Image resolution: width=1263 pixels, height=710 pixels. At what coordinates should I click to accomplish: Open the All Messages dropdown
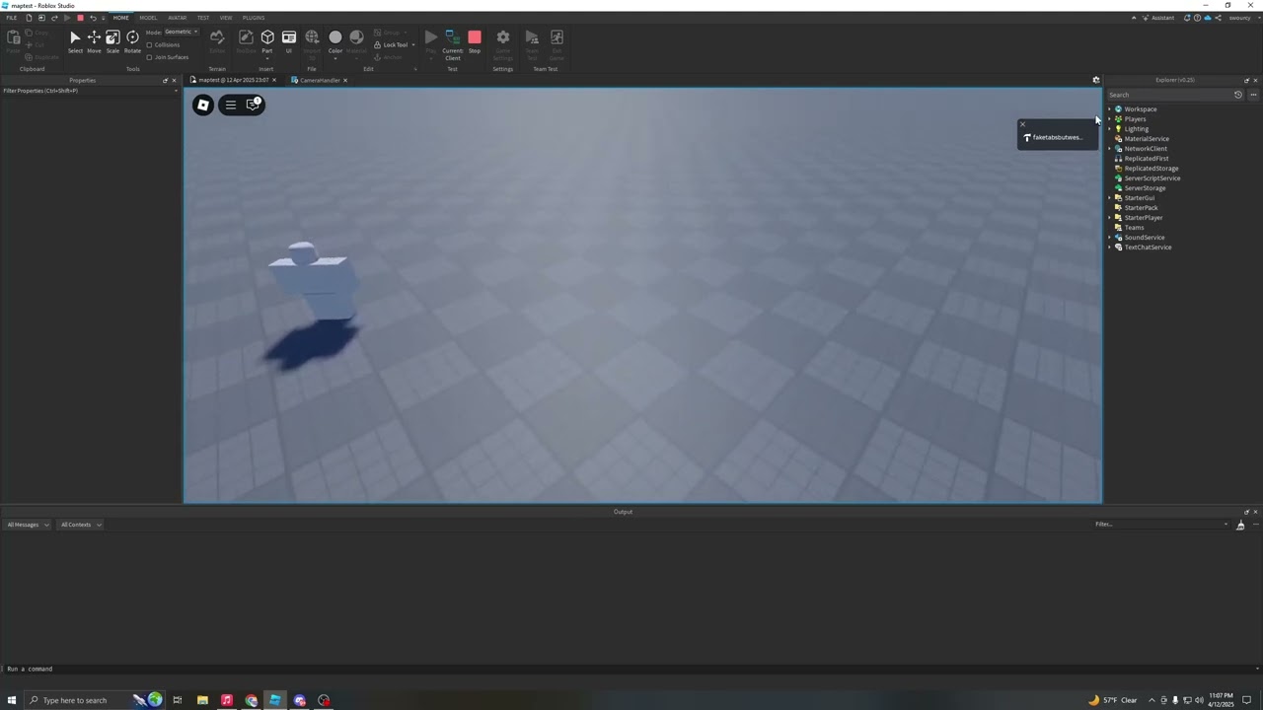tap(27, 525)
